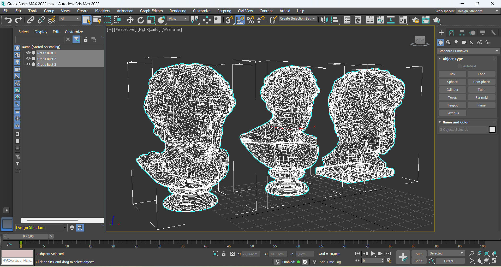Click the Undo arrow icon
This screenshot has width=501, height=267.
click(8, 20)
